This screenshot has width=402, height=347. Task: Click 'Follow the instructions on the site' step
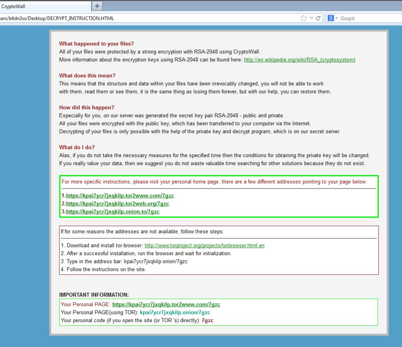pos(103,269)
